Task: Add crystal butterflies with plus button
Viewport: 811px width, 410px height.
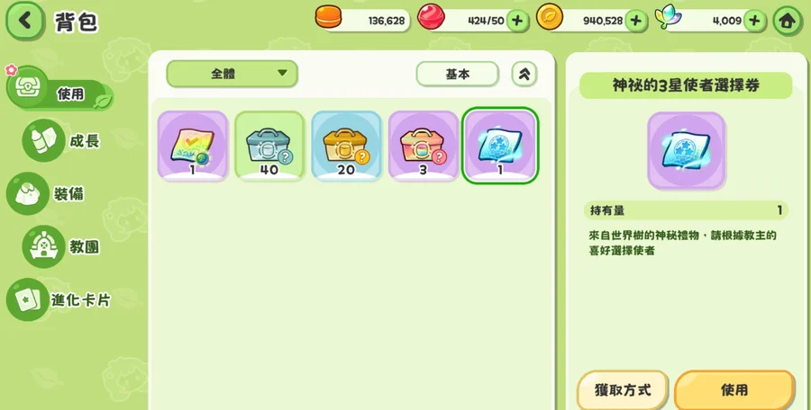Action: point(754,22)
